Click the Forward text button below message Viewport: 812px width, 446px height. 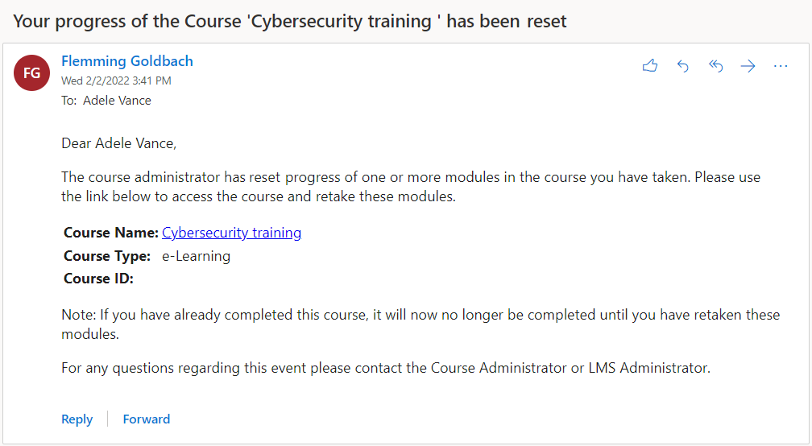(147, 419)
